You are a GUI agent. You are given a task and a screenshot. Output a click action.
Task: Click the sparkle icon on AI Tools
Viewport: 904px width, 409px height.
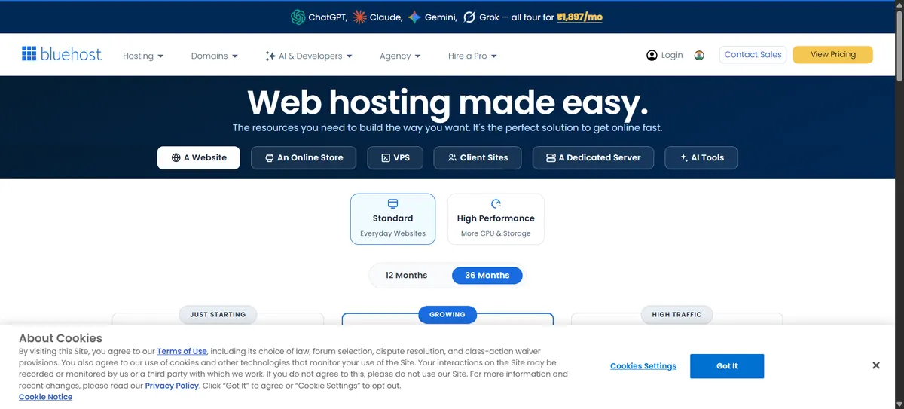click(684, 157)
